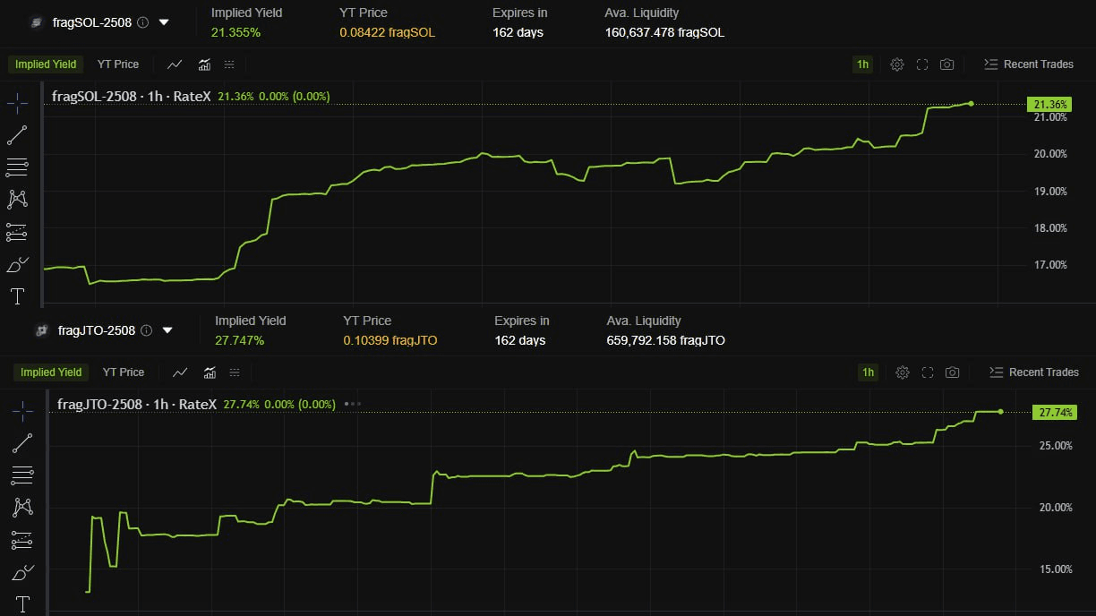
Task: Open fragSOL chart settings gear
Action: pos(897,64)
